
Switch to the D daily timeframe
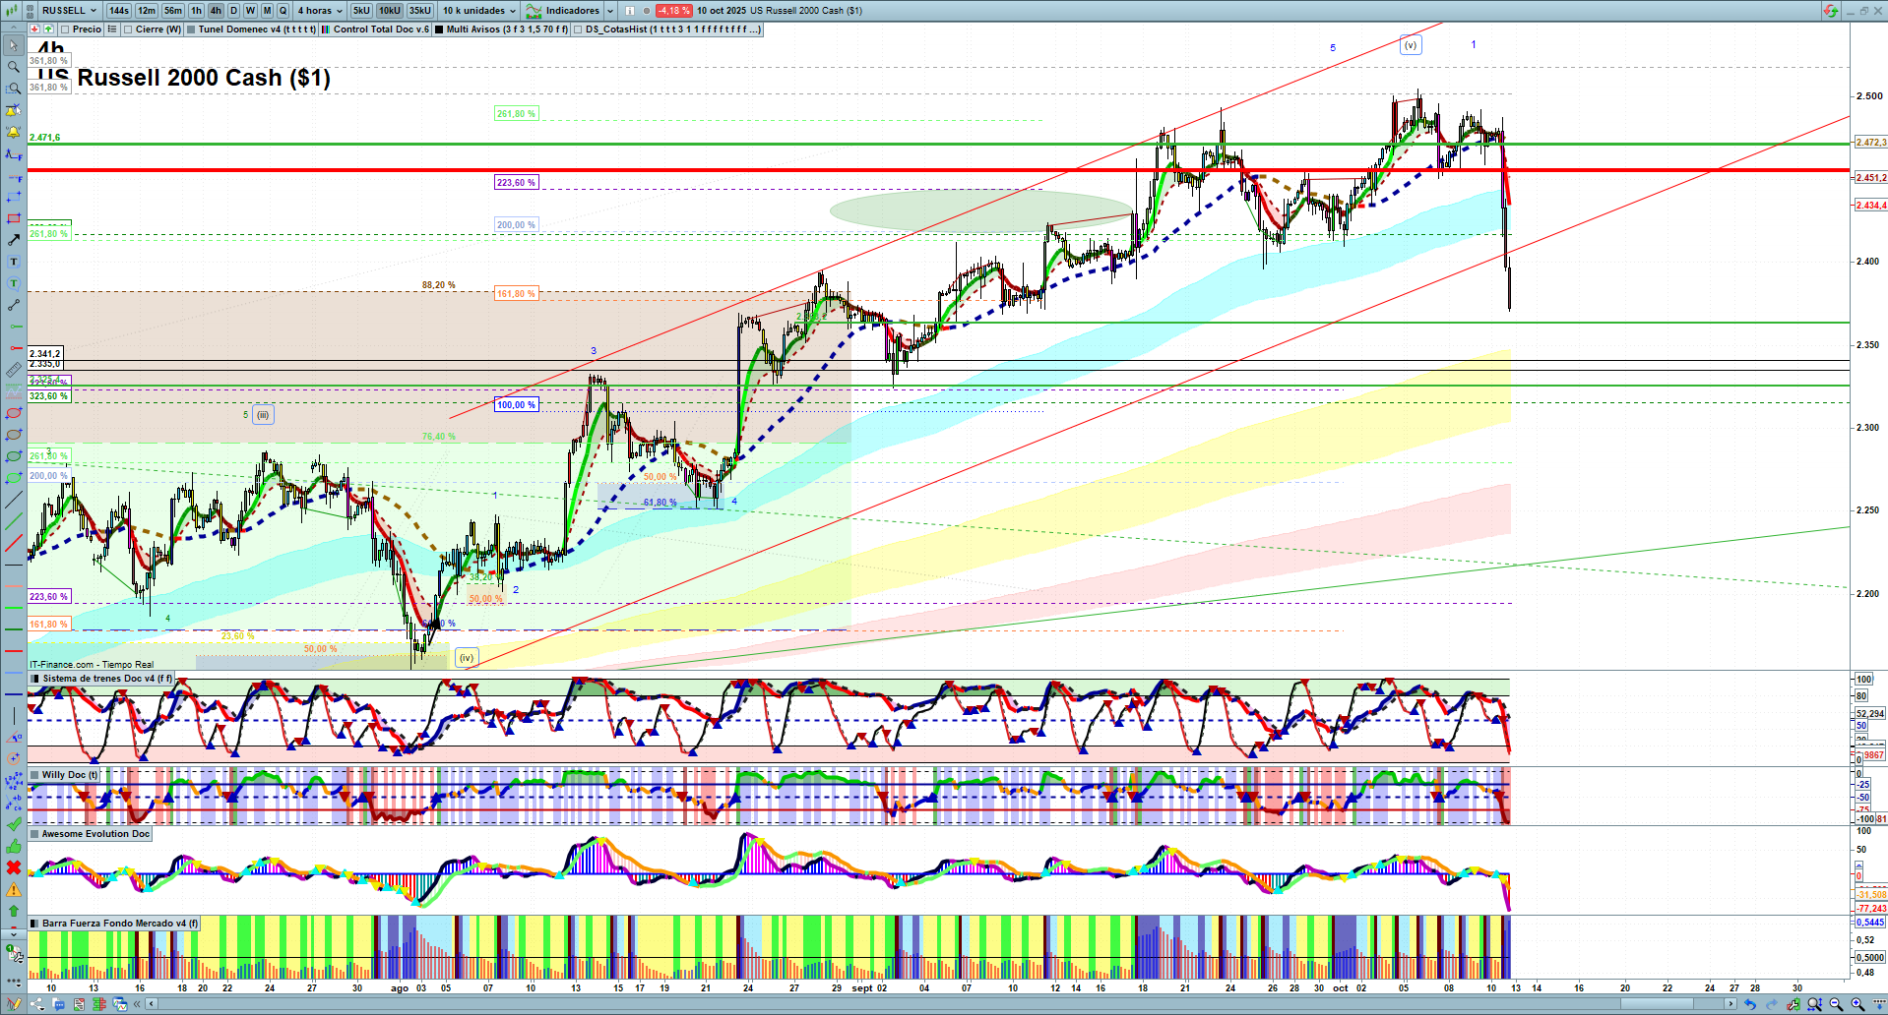tap(233, 11)
